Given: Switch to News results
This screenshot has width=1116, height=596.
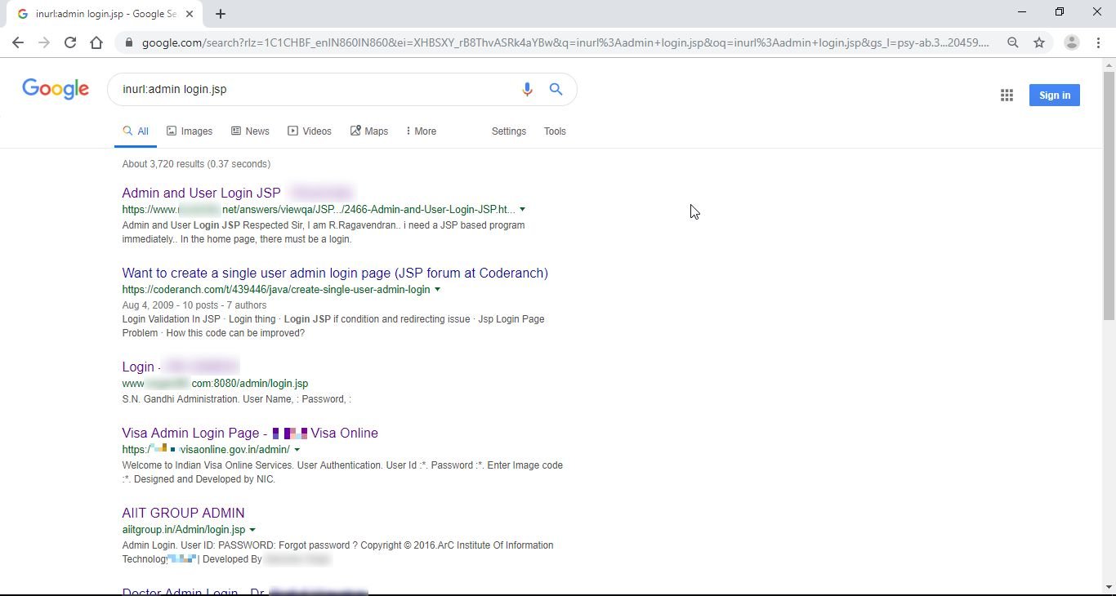Looking at the screenshot, I should [250, 131].
